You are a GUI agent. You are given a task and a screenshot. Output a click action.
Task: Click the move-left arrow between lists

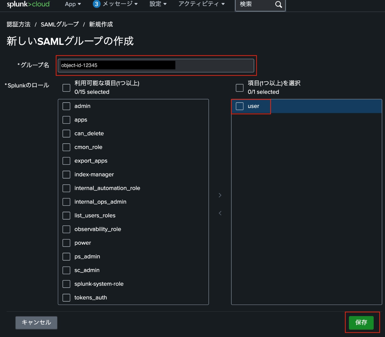pos(220,213)
